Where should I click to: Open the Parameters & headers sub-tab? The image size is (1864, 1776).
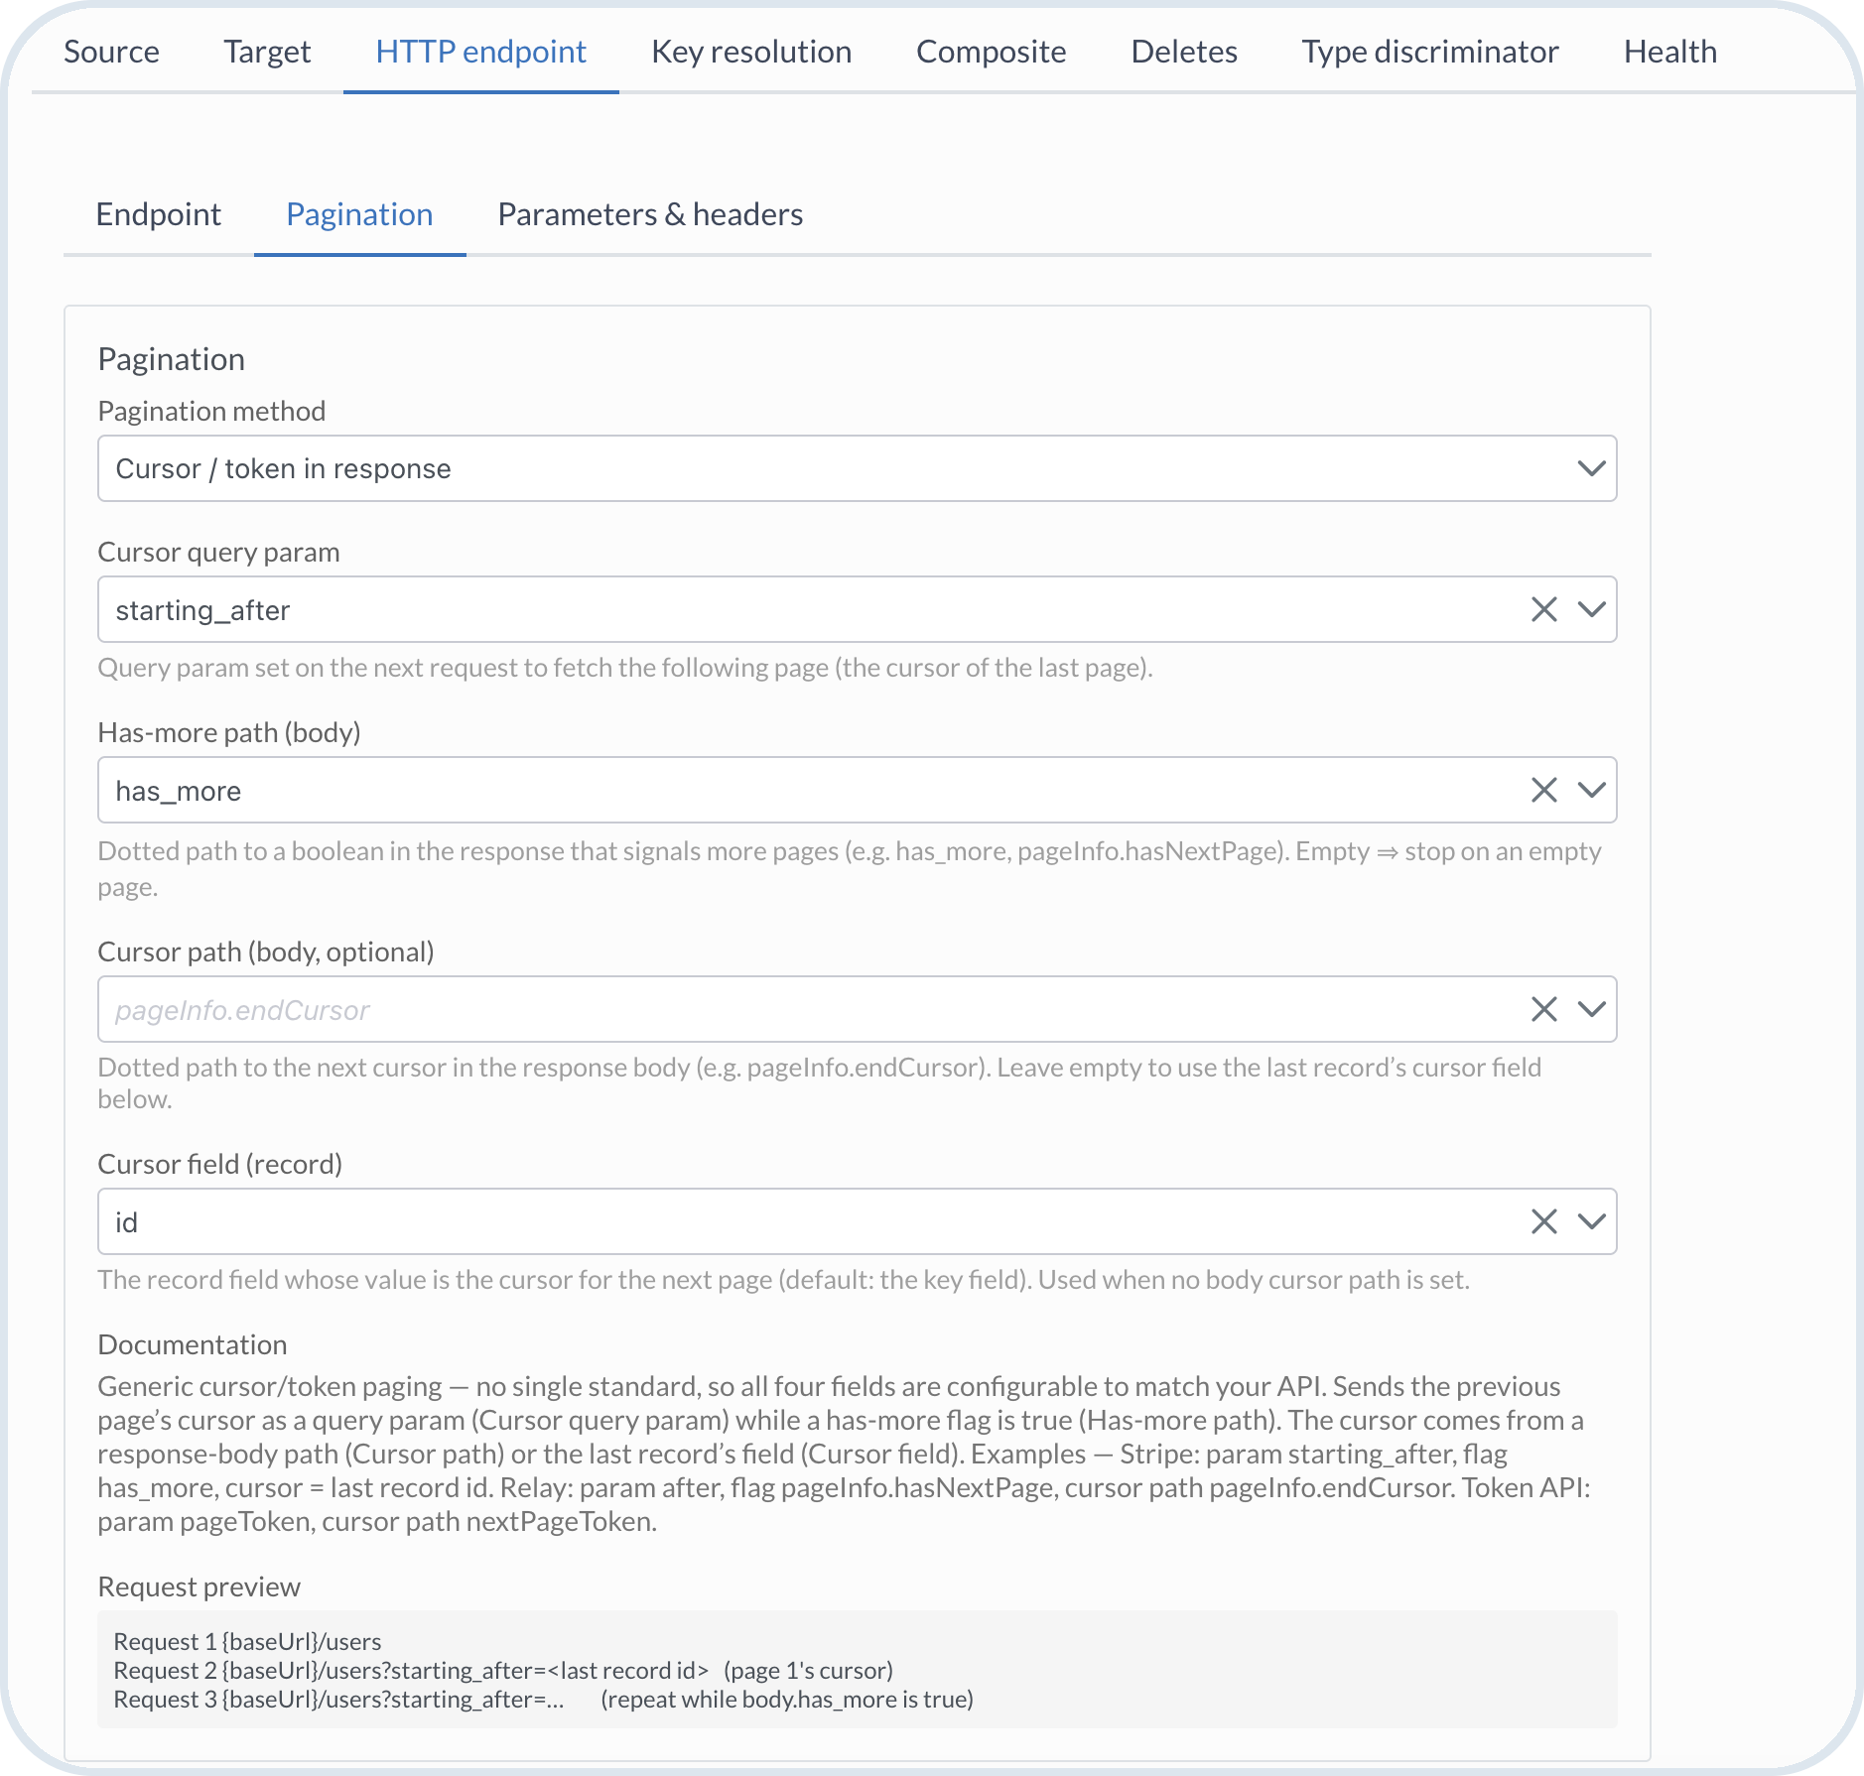650,214
